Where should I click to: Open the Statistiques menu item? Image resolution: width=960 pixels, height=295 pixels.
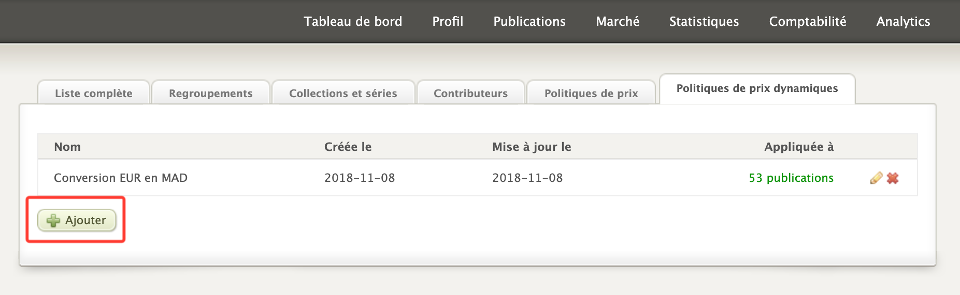(x=704, y=22)
